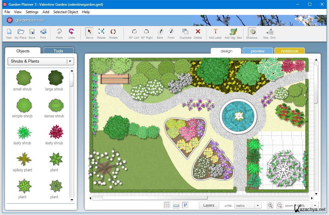329x215 pixels.
Task: Rotate object 90° Left
Action: (134, 33)
